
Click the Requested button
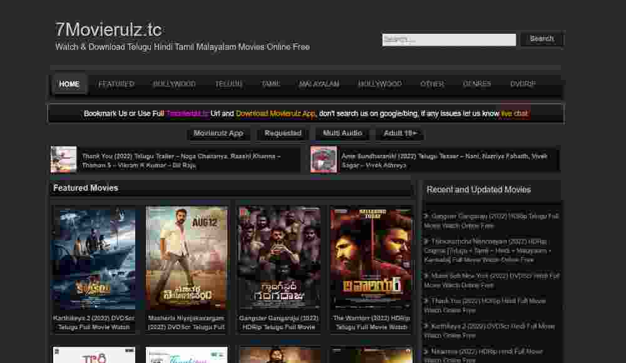pyautogui.click(x=283, y=134)
